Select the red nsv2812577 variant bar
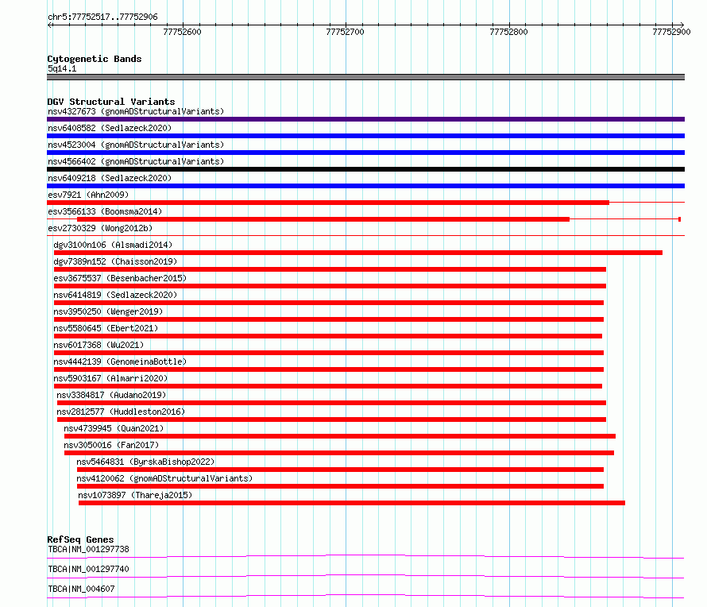707x607 pixels. click(x=331, y=419)
